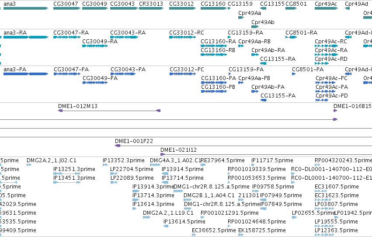Click the IP07949.5prime EST label
Viewport: 372px width, 237px height.
281,195
